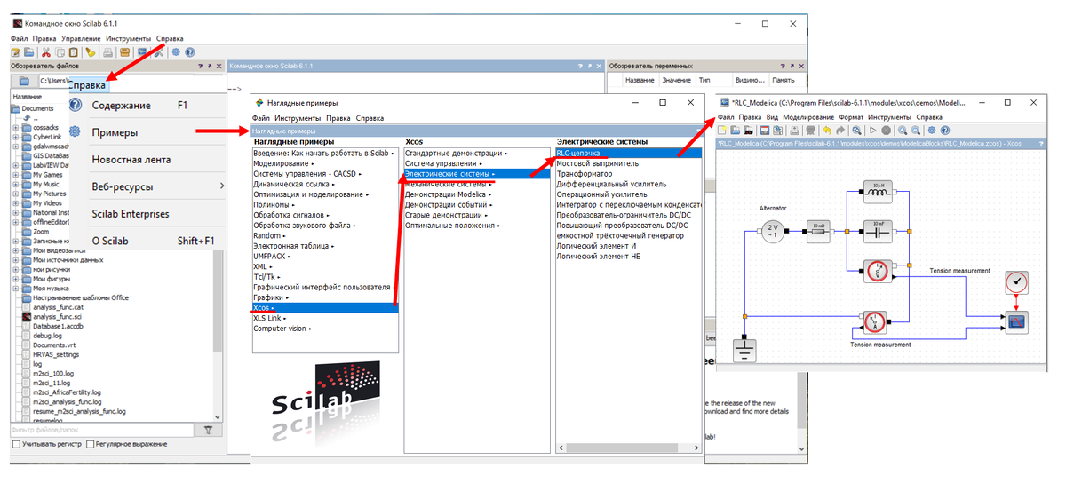The image size is (1066, 499).
Task: Select analysis_func.sci in file browser
Action: click(59, 317)
